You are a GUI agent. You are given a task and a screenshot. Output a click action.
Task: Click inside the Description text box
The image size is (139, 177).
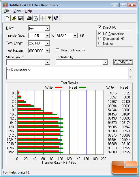point(67,73)
